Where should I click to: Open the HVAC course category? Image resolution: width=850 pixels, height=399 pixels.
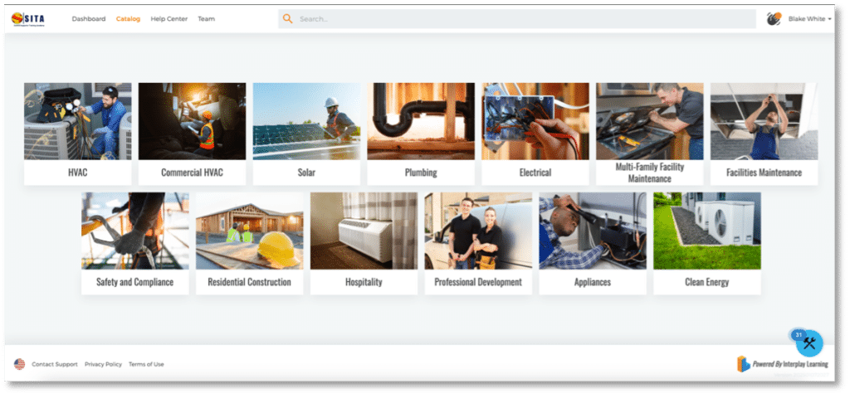click(77, 133)
